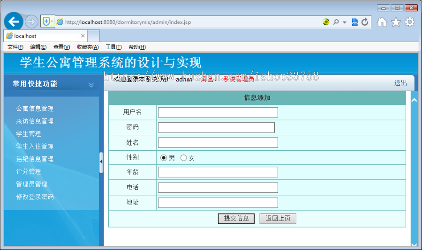Open 学生入住管理 in sidebar

tap(35, 147)
